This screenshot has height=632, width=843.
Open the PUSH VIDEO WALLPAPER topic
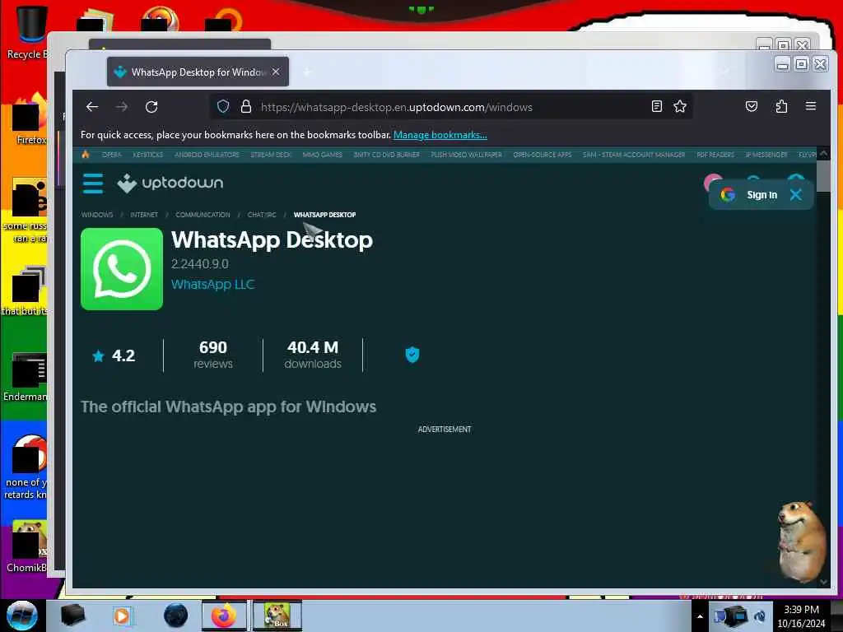tap(466, 155)
